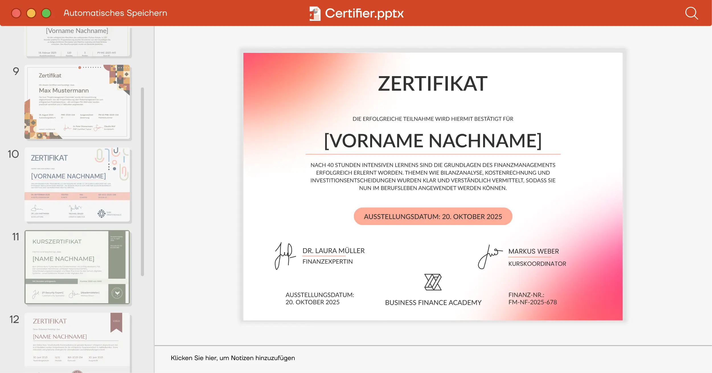Select the partially visible top slide thumbnail
The height and width of the screenshot is (373, 712).
[x=77, y=41]
